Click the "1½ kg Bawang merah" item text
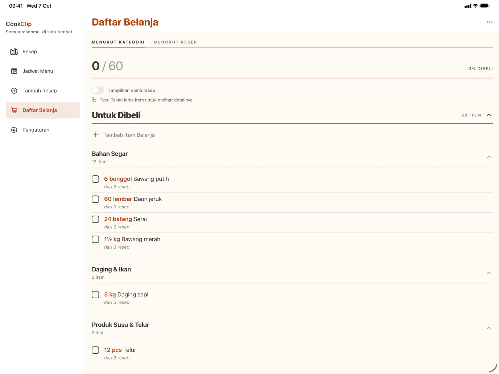This screenshot has width=499, height=374. coord(132,239)
